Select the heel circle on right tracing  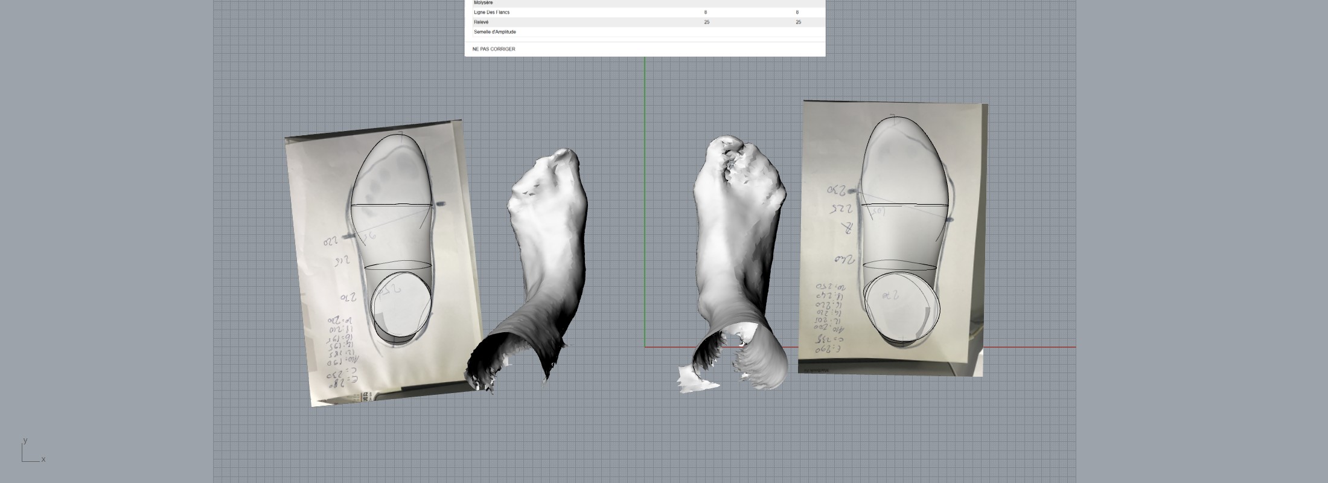tap(902, 307)
